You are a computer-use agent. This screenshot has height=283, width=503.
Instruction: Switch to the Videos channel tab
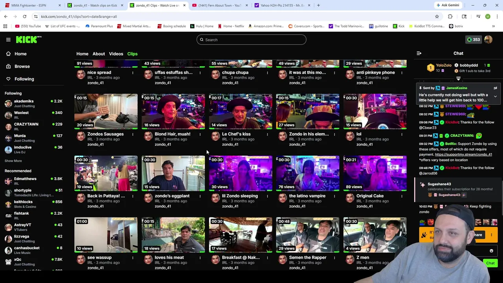tap(116, 54)
